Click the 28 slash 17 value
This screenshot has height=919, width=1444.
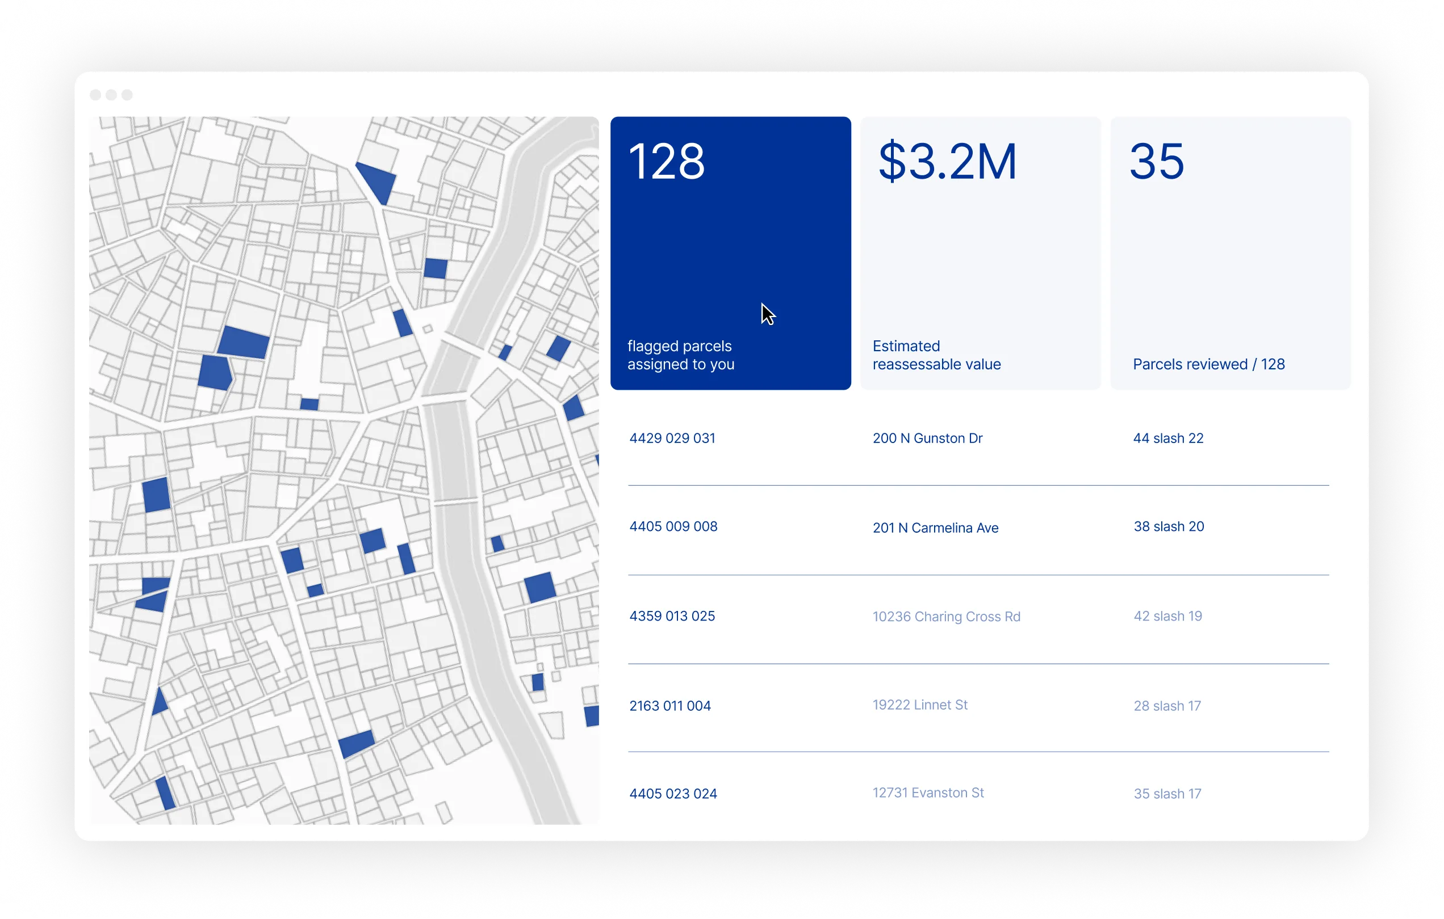[x=1166, y=706]
